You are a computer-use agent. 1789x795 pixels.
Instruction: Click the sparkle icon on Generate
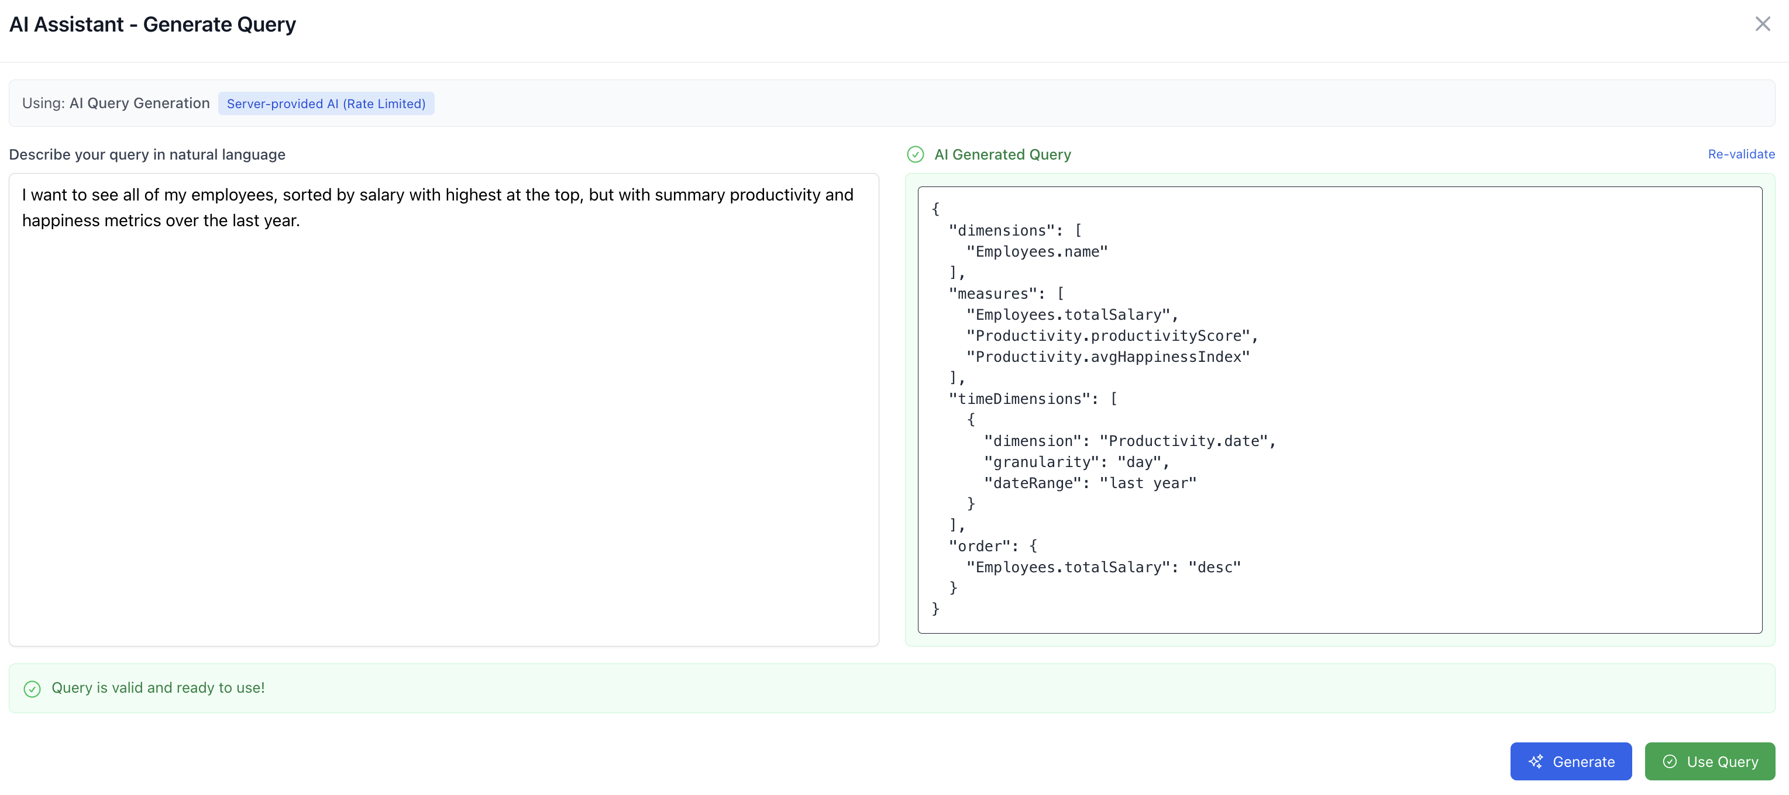click(1536, 761)
